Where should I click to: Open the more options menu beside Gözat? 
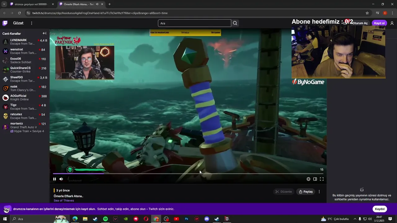pyautogui.click(x=31, y=23)
